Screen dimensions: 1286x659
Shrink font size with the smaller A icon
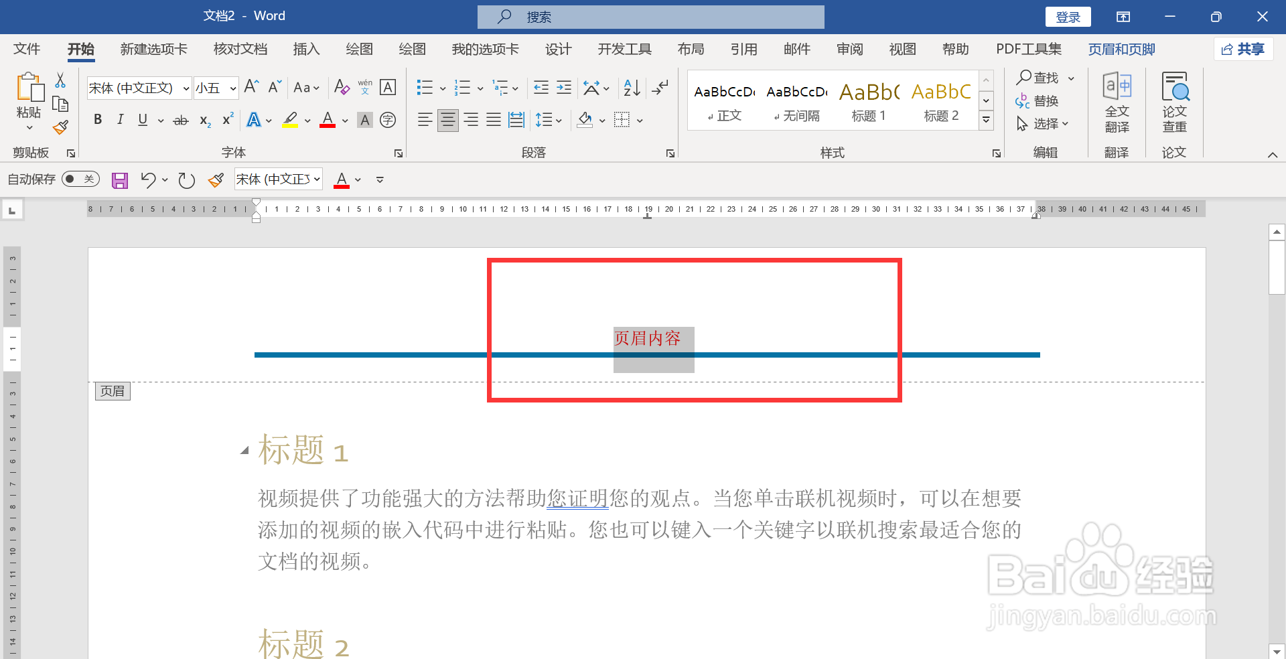[275, 87]
